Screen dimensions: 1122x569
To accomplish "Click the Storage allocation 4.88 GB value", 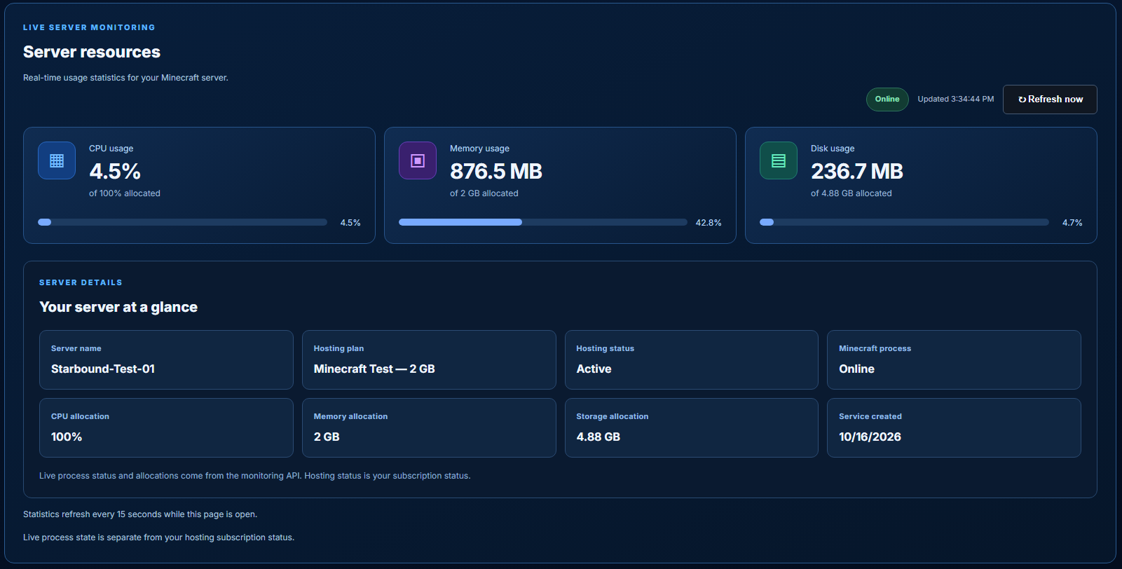I will [x=598, y=437].
